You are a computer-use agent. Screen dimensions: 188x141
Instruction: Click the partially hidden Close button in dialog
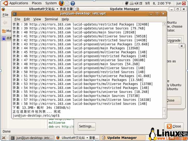coord(174,100)
